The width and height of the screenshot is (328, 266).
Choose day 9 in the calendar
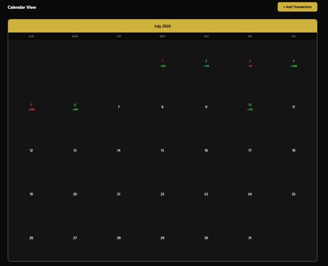pos(206,107)
